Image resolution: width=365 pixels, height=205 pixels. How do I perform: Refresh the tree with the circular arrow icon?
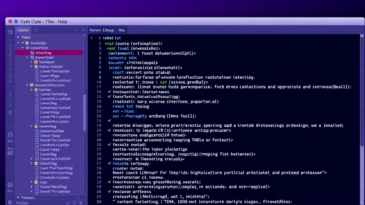pos(36,30)
